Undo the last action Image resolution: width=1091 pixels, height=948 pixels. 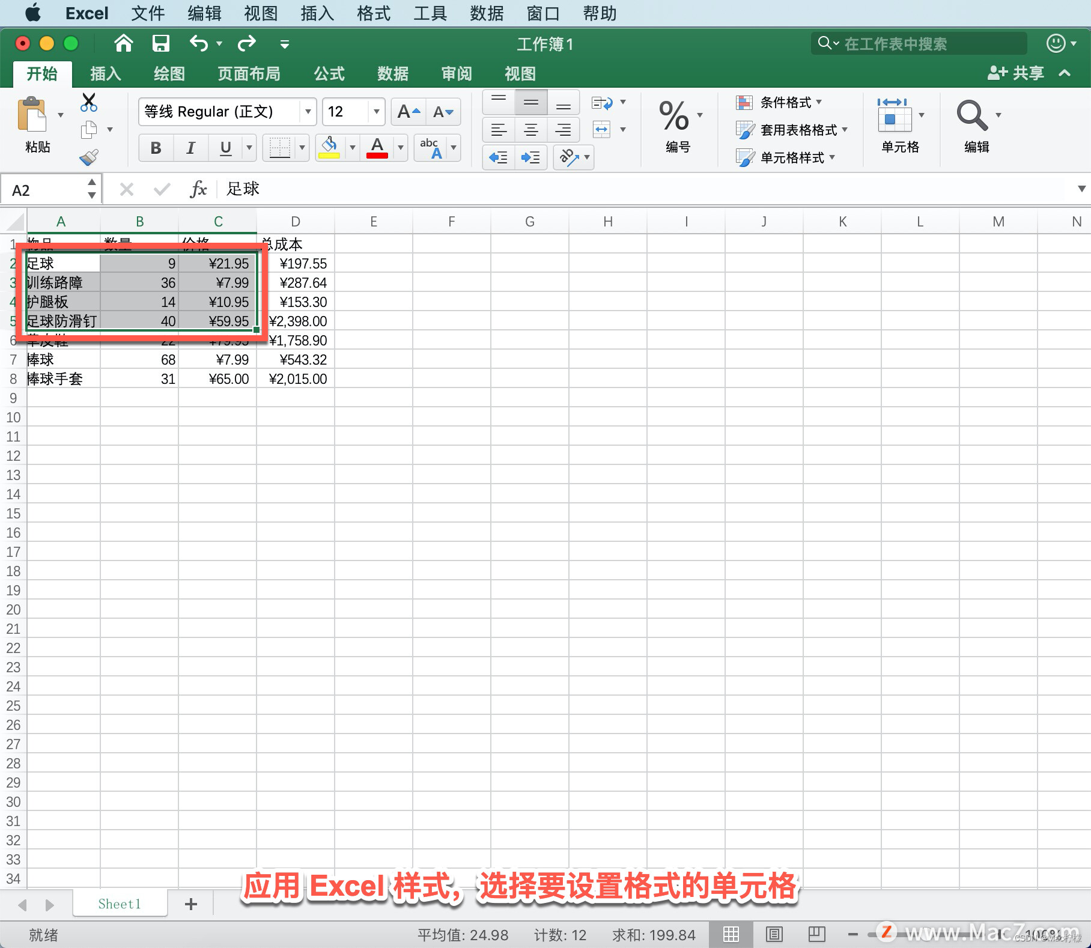(198, 43)
